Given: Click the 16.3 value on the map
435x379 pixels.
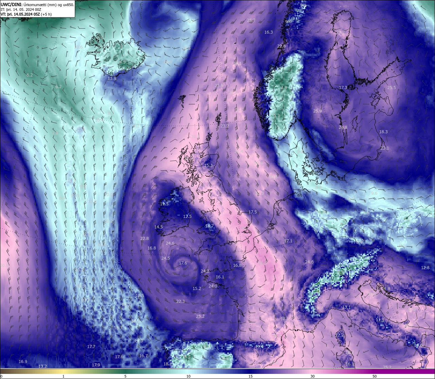Looking at the screenshot, I should pyautogui.click(x=268, y=32).
